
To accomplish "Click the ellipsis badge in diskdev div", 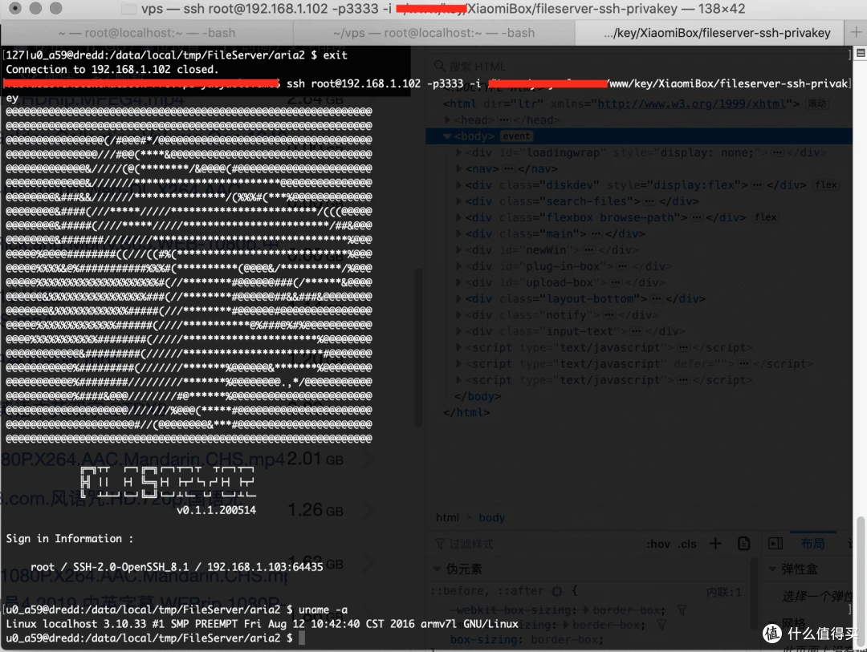I will [x=758, y=185].
